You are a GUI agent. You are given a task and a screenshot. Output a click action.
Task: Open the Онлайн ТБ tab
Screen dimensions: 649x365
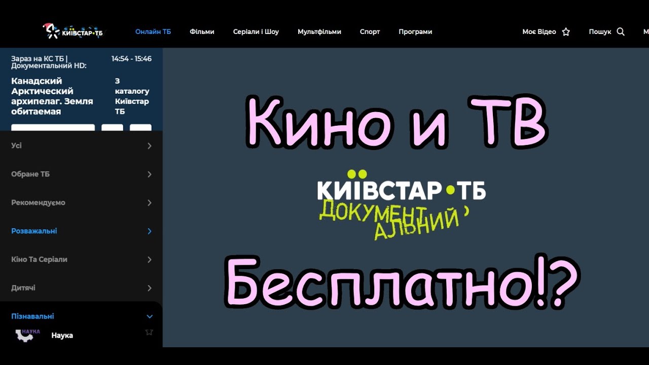pyautogui.click(x=153, y=31)
